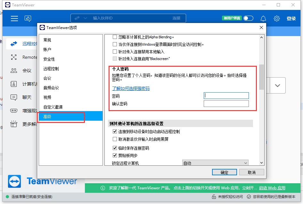
Task: Open the strong password help link
Action: click(131, 88)
